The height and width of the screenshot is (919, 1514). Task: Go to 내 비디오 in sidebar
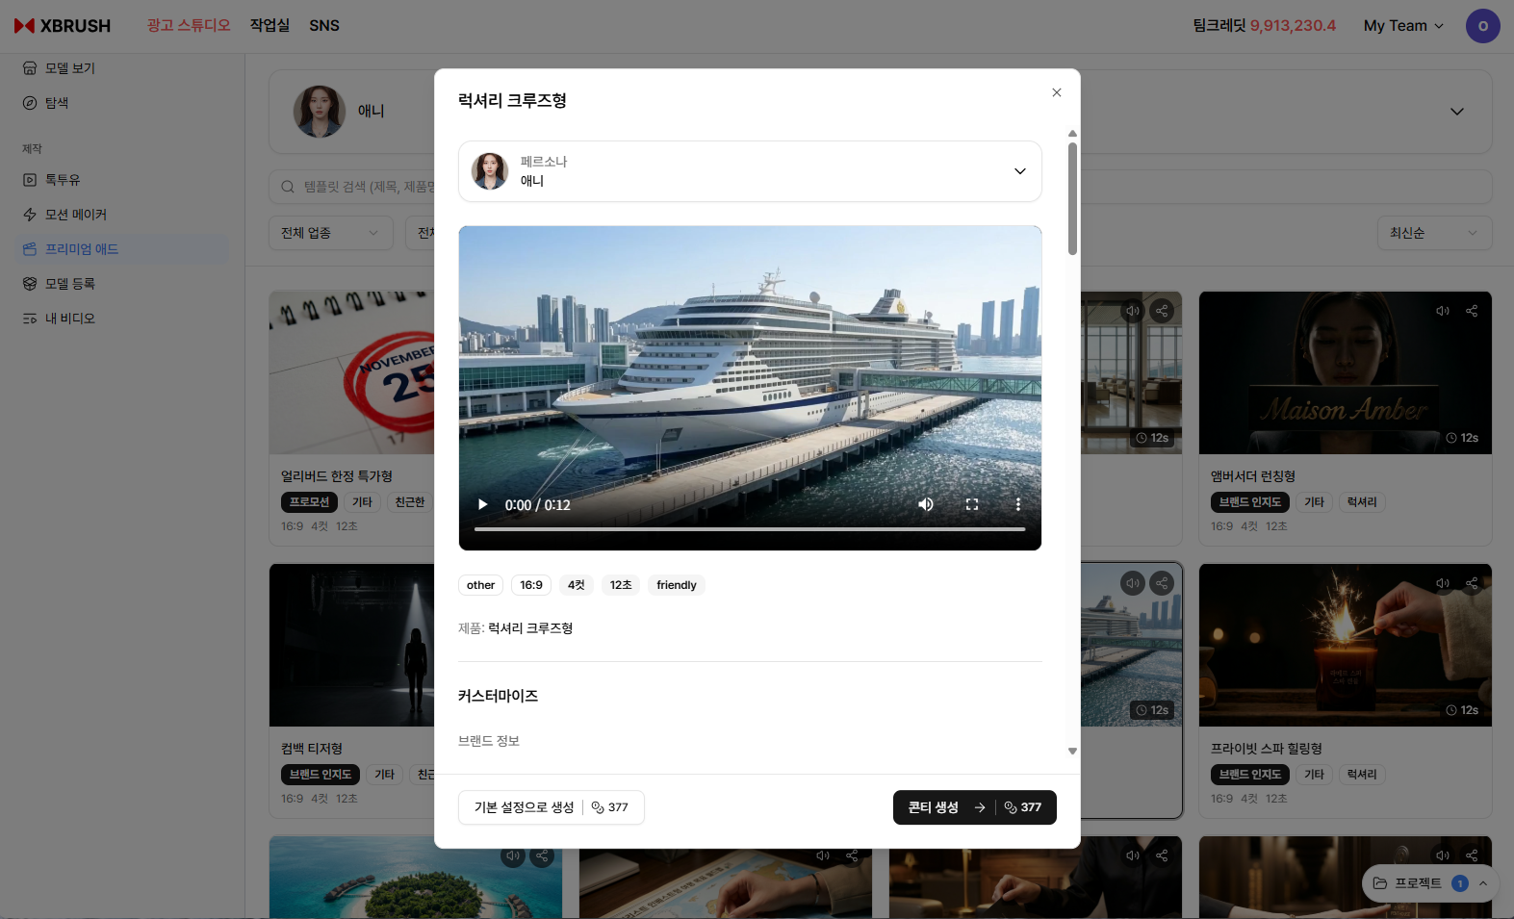pyautogui.click(x=69, y=319)
